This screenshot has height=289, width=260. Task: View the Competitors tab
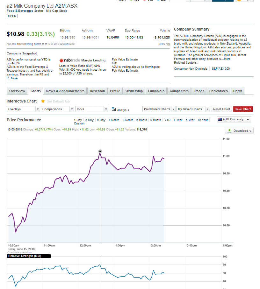tap(179, 91)
